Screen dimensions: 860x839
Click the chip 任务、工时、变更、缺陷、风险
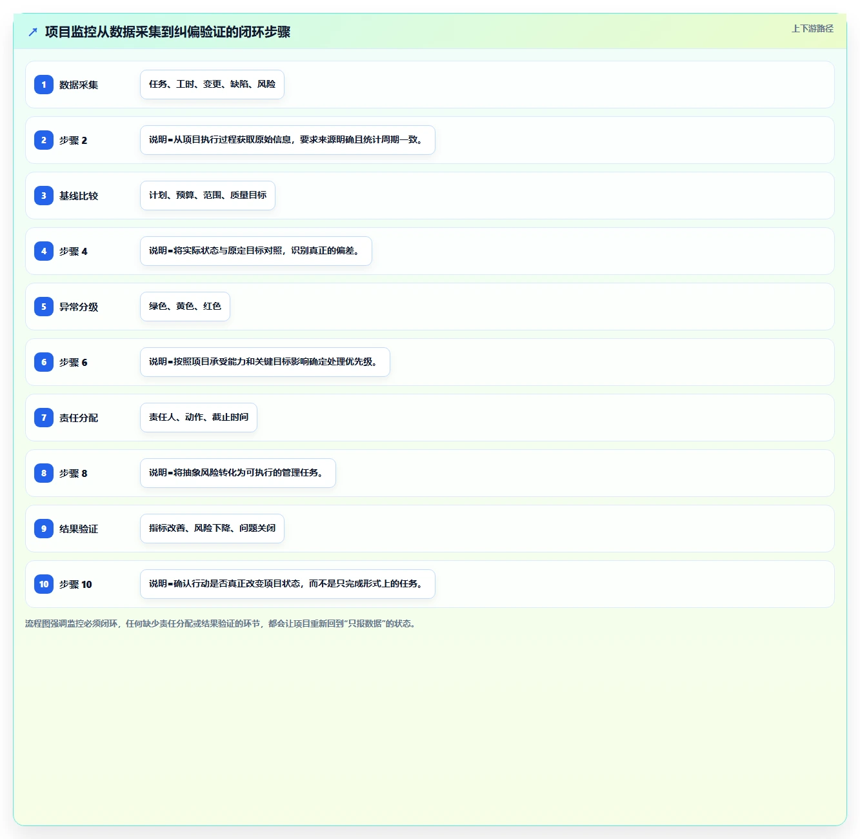[x=212, y=85]
